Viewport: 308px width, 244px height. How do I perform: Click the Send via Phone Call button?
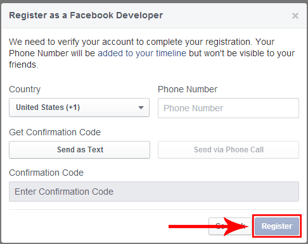(x=228, y=150)
